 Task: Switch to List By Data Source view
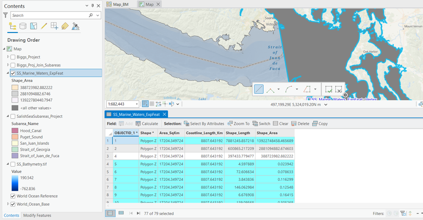(23, 26)
